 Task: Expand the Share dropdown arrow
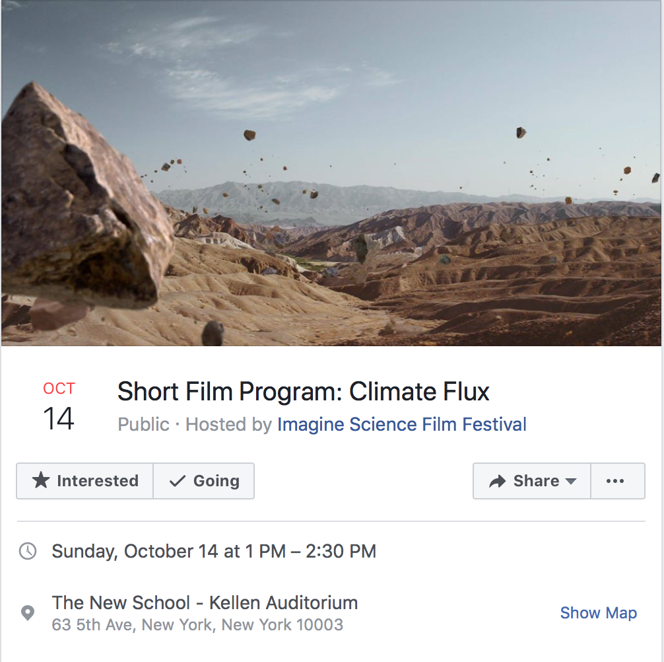[571, 482]
